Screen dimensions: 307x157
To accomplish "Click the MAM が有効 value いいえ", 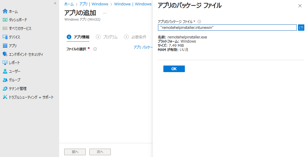I will tap(184, 49).
